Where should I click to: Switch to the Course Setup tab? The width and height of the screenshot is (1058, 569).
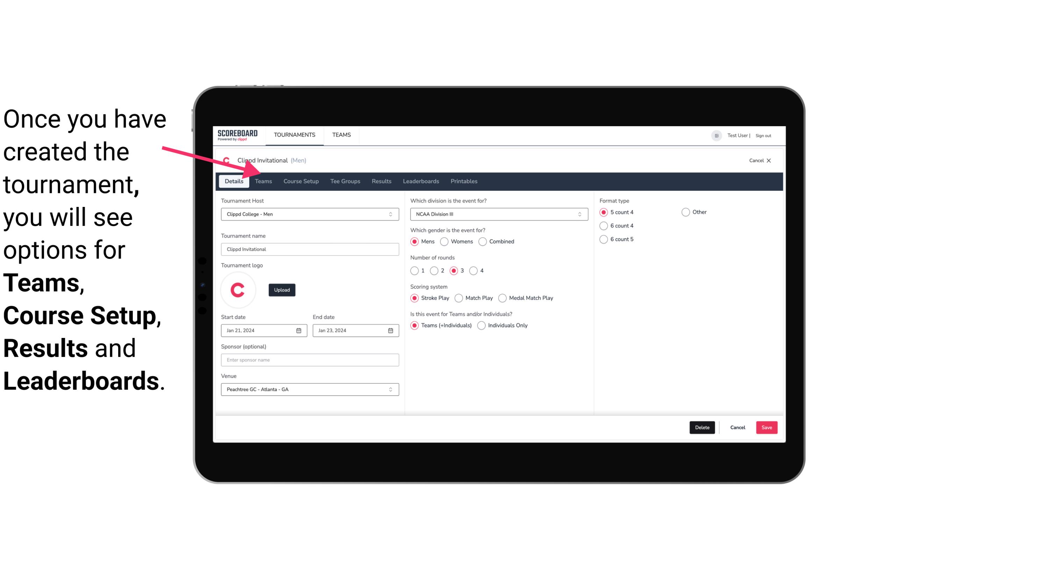coord(300,181)
